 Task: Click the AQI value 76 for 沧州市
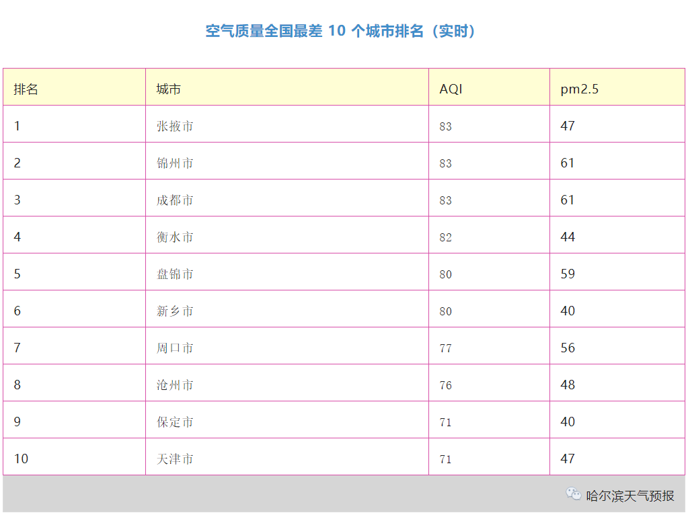tap(445, 385)
